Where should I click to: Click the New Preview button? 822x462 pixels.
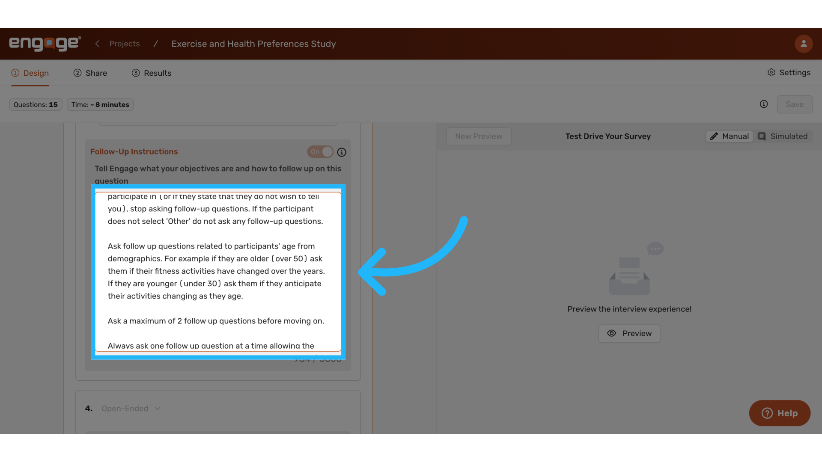coord(479,136)
